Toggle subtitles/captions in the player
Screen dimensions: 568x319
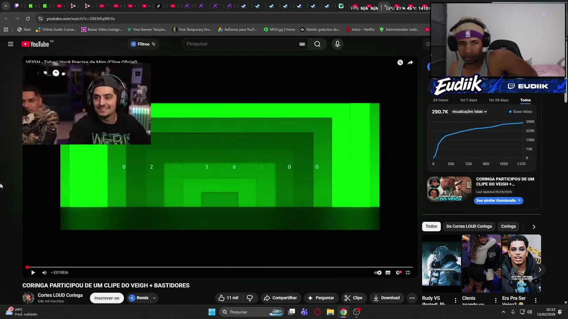tap(388, 272)
